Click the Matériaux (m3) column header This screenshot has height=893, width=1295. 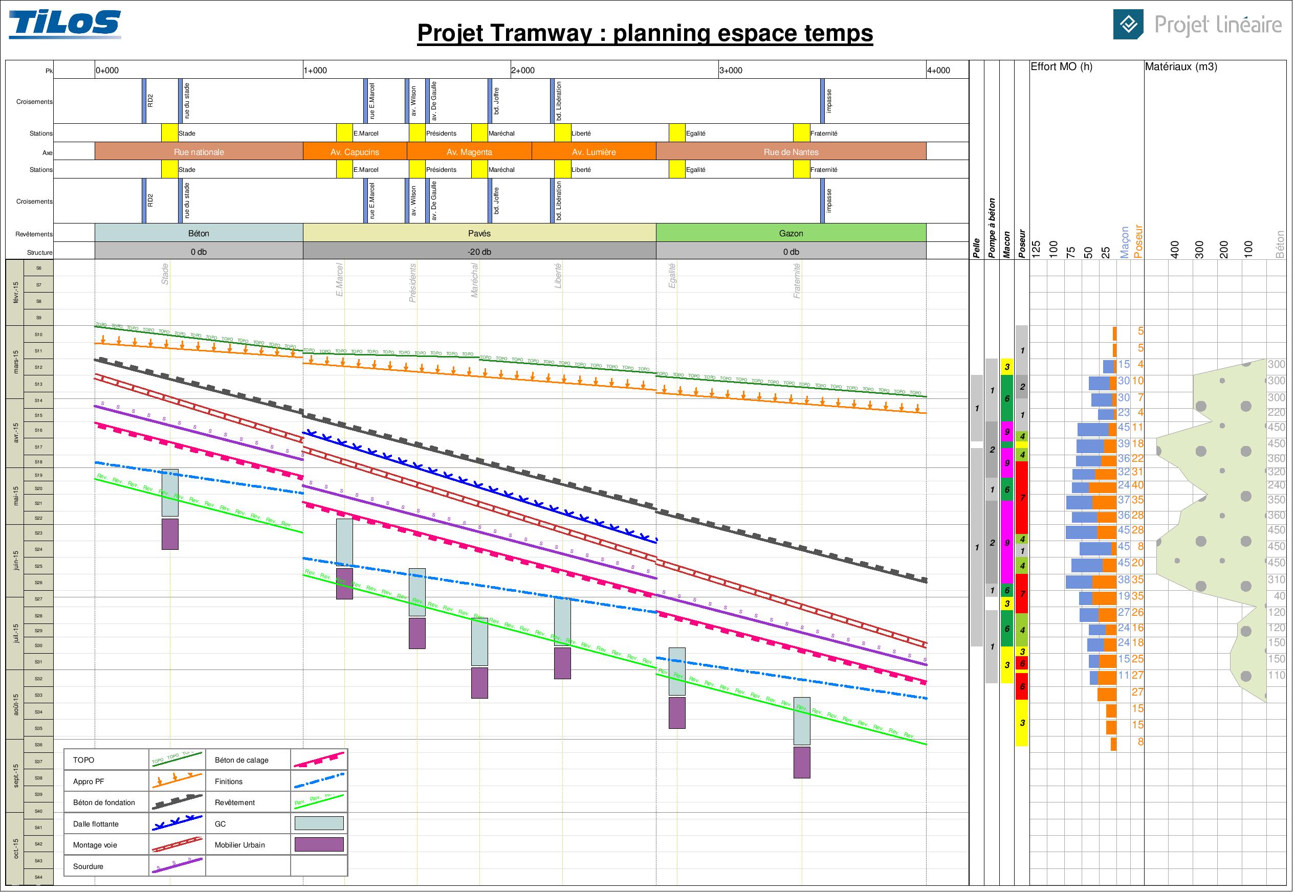pyautogui.click(x=1180, y=67)
